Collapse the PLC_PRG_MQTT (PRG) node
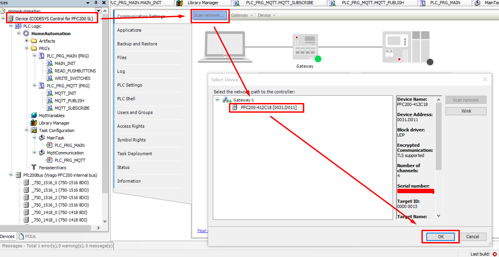499x257 pixels. coord(34,85)
